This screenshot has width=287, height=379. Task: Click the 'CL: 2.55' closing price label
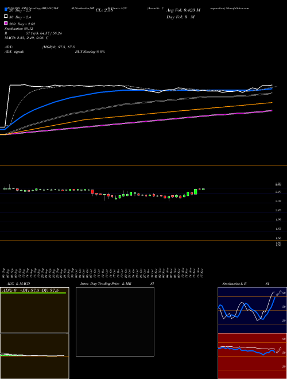pos(104,10)
